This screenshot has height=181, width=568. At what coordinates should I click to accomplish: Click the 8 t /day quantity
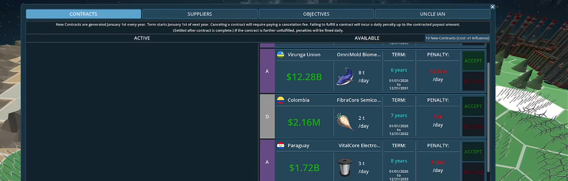click(363, 76)
